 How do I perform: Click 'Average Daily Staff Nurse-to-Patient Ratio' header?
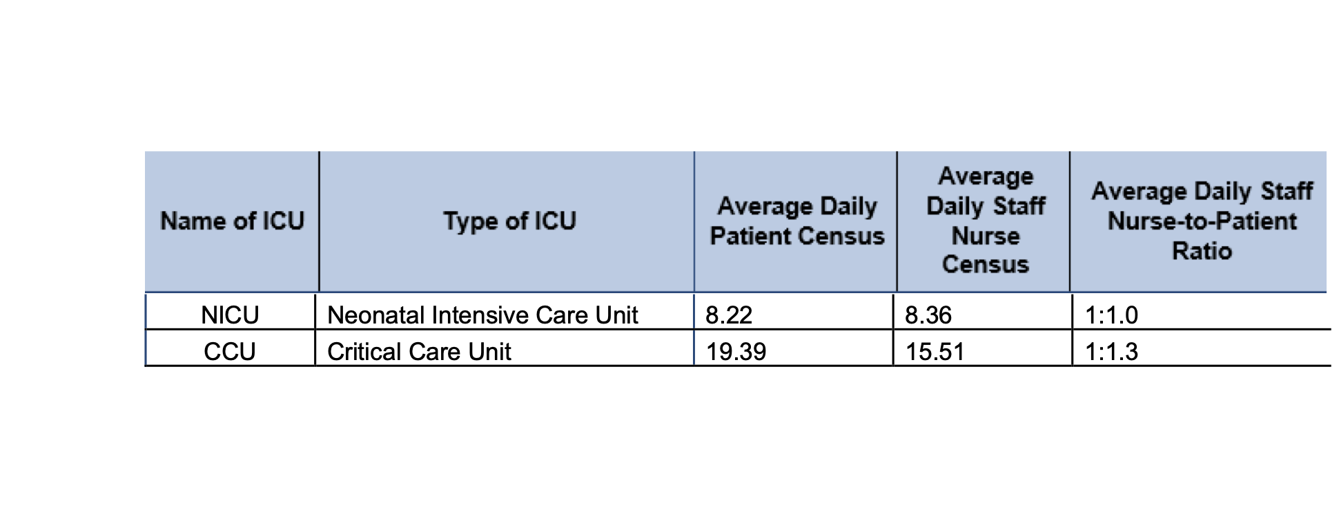pos(1201,221)
